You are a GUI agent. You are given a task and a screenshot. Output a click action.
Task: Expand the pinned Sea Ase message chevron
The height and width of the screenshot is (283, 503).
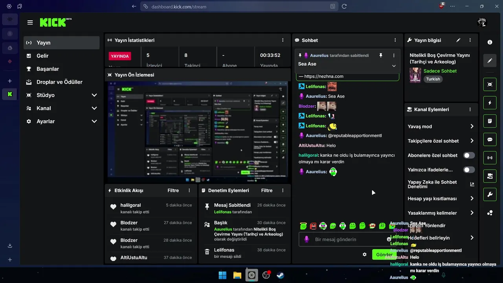[x=393, y=66]
